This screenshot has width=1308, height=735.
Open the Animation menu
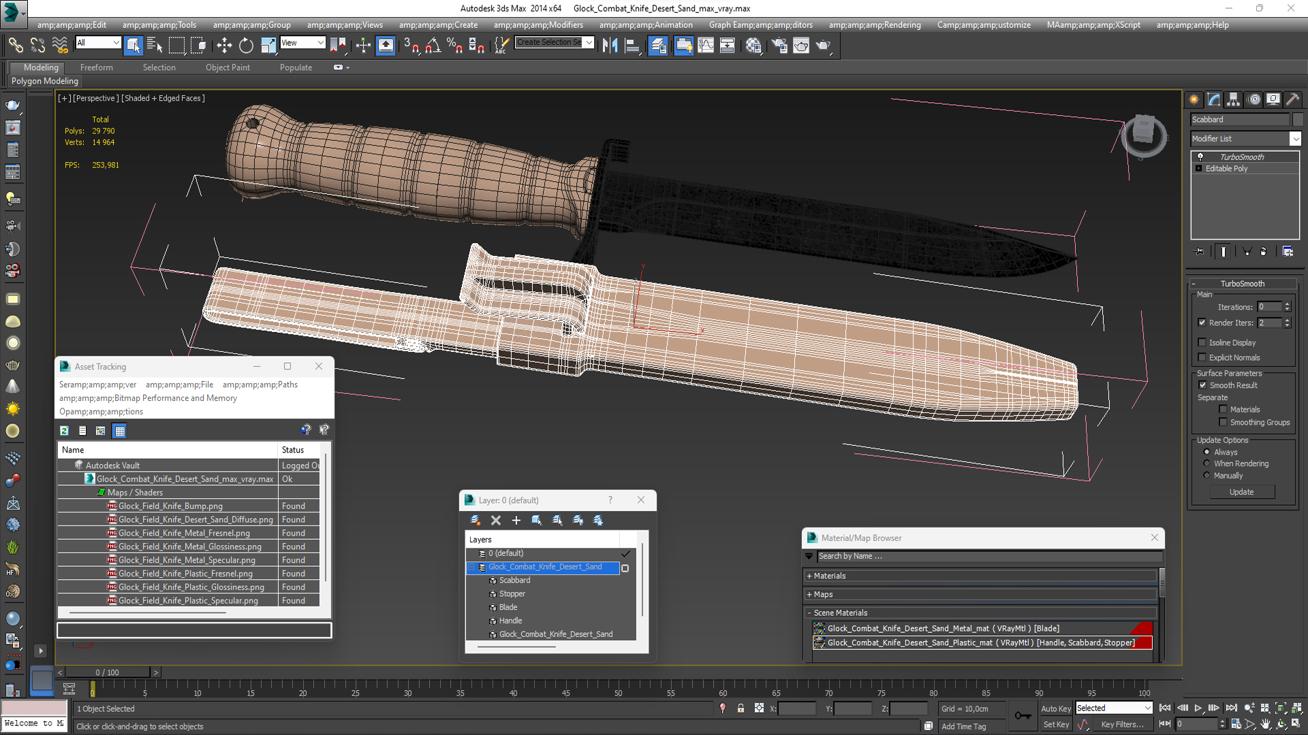pyautogui.click(x=646, y=25)
